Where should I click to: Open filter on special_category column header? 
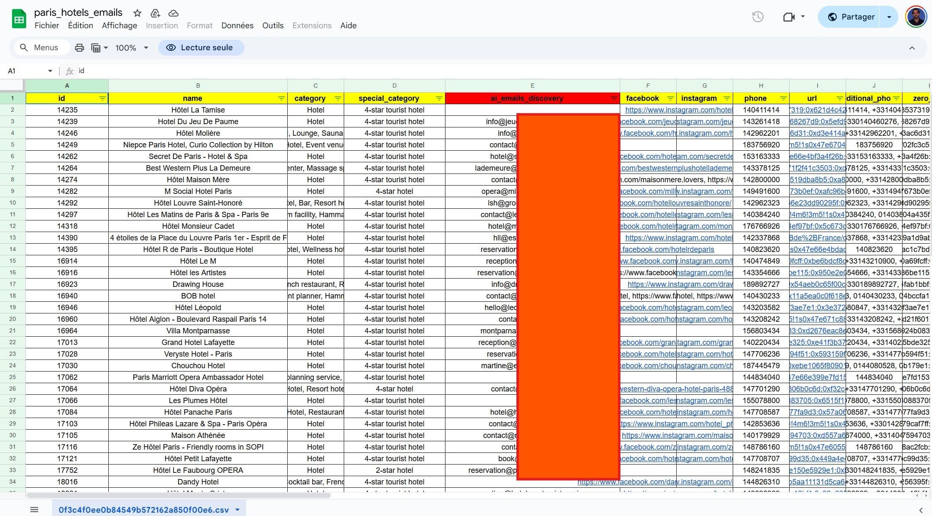coord(439,98)
